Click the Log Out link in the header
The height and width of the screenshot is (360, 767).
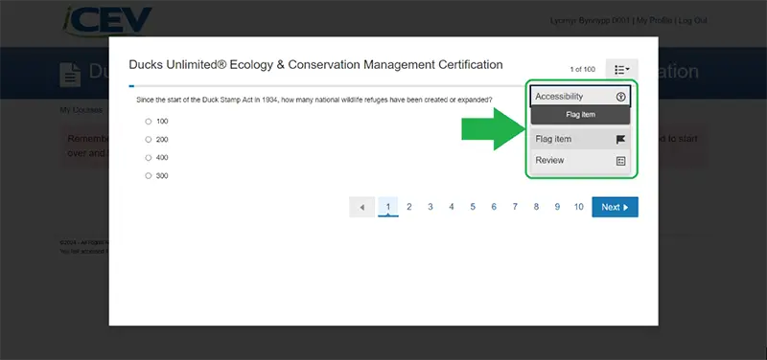click(692, 20)
